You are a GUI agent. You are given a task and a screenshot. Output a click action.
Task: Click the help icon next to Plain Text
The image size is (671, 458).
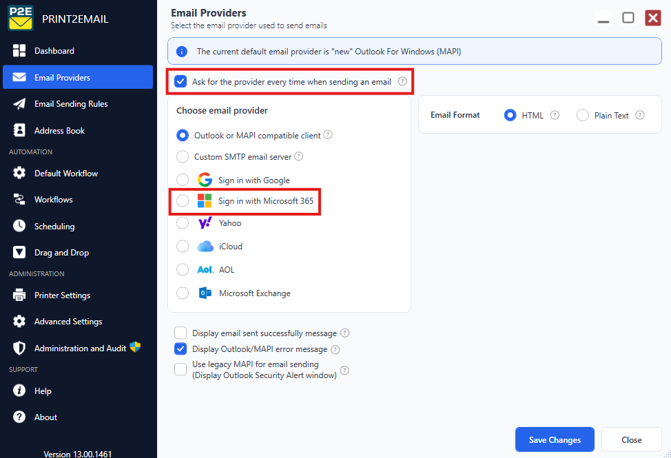(640, 115)
